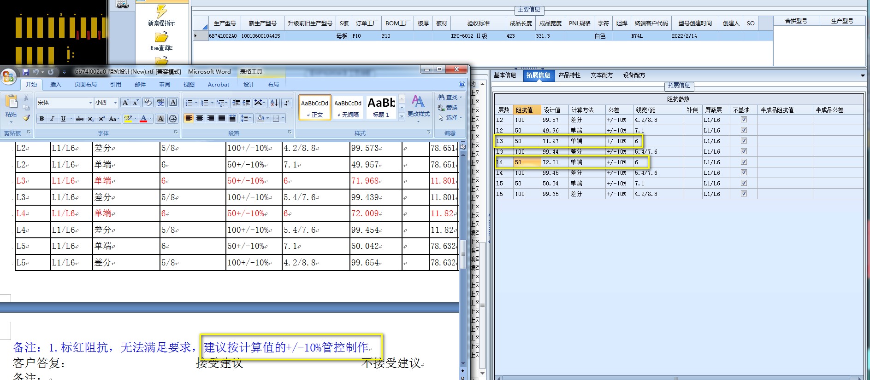Apply the yellow highlight color
The height and width of the screenshot is (380, 870).
click(x=128, y=119)
